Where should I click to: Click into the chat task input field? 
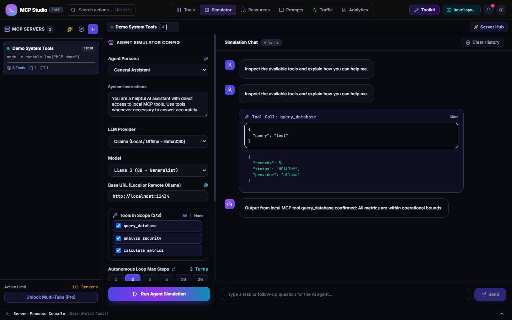point(346,294)
